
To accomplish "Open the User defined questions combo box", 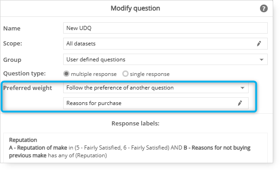I will (165, 60).
